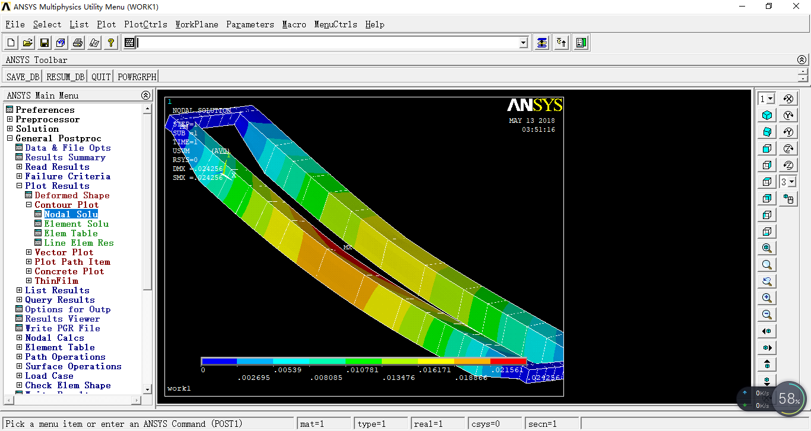Click the Save Analysis disk icon
The width and height of the screenshot is (811, 431).
click(45, 43)
